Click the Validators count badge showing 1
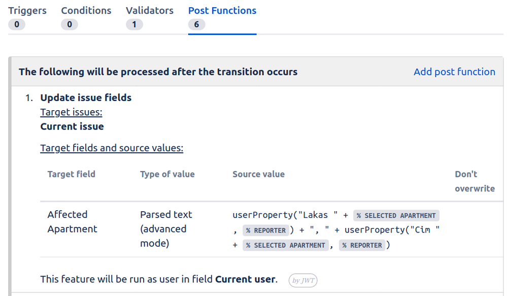The width and height of the screenshot is (507, 296). tap(134, 24)
